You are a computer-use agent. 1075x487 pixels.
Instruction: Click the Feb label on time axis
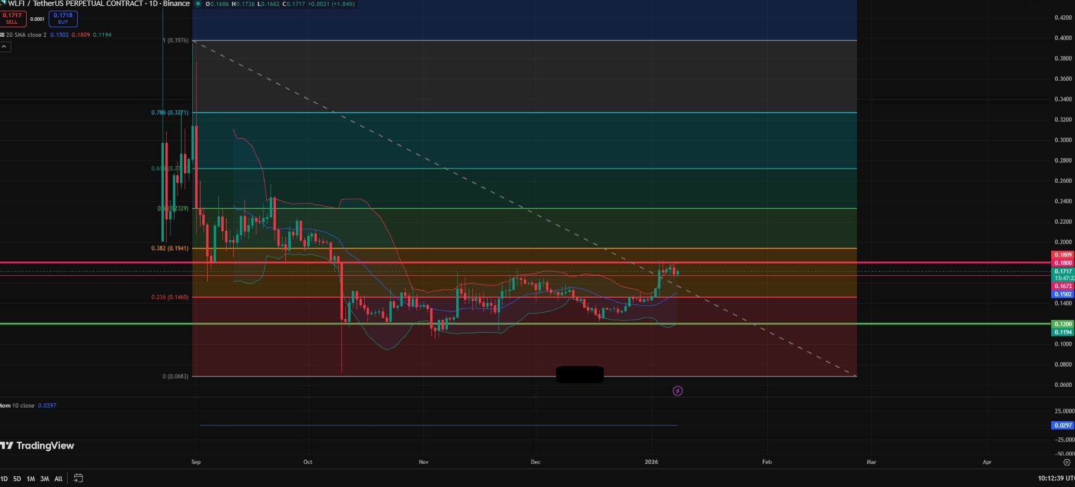[767, 462]
